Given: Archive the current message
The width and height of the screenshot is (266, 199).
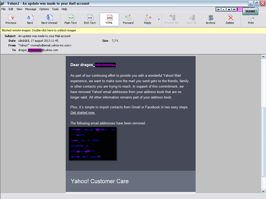Looking at the screenshot, I should coord(210,19).
